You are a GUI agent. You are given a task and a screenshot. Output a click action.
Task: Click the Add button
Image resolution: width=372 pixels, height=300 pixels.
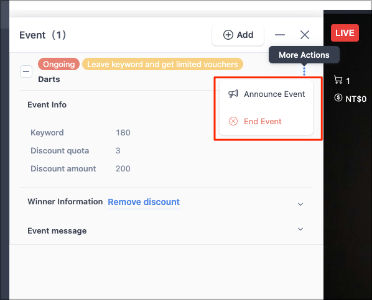click(238, 35)
